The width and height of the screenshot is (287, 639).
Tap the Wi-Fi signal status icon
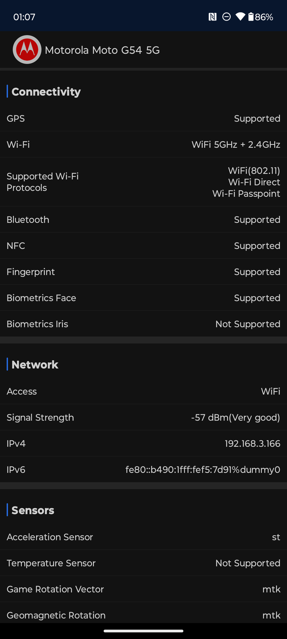tap(240, 17)
